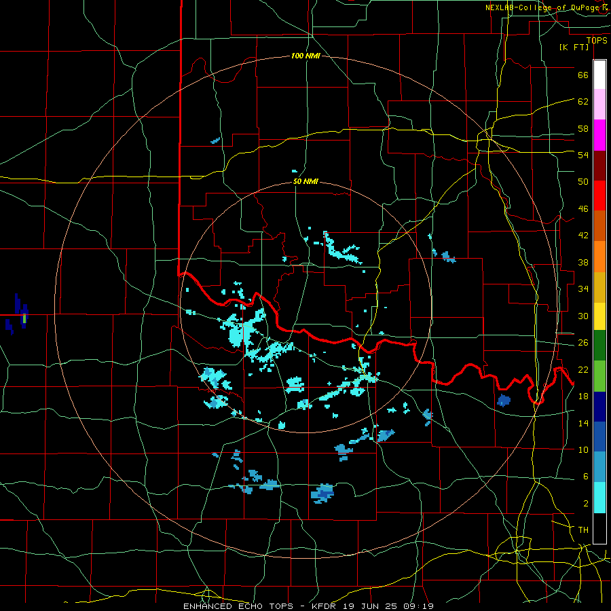Click the legend value 38
The width and height of the screenshot is (611, 611).
click(x=583, y=262)
